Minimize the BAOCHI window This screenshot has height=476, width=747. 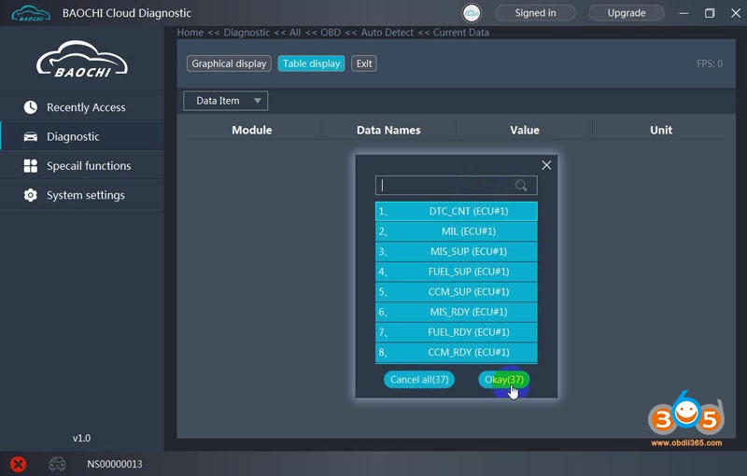point(684,13)
